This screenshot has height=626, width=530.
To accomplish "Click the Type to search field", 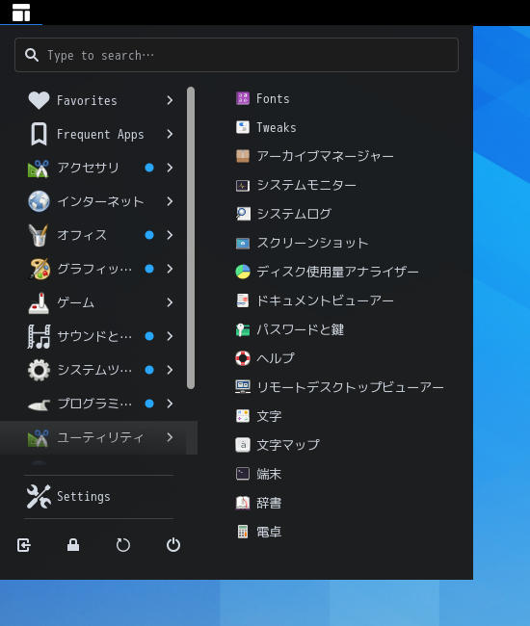I will (236, 55).
